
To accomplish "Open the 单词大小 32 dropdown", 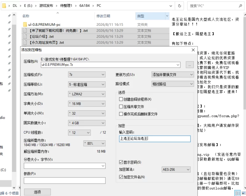I will point(87,113).
